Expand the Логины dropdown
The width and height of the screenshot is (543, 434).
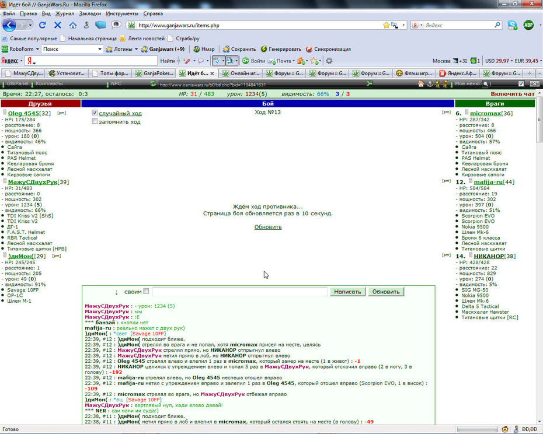(136, 49)
